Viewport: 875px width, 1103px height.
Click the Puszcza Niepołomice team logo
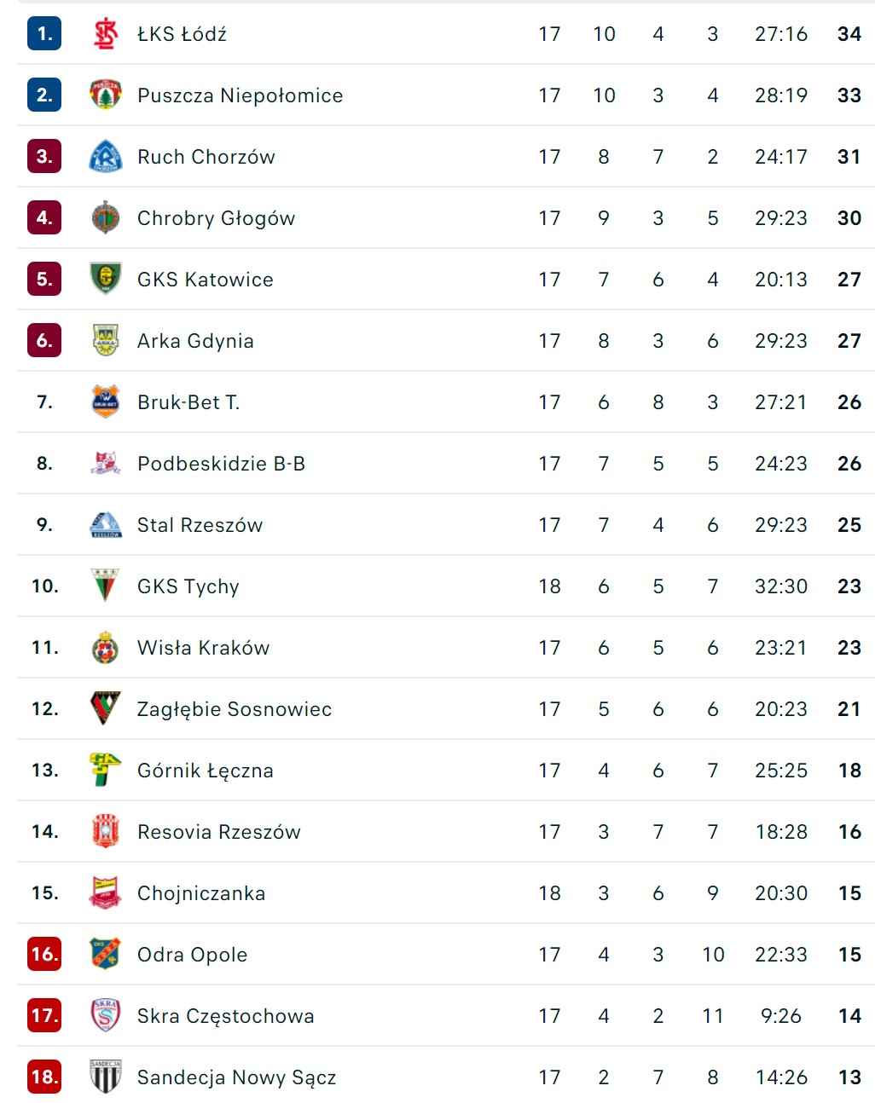(106, 95)
